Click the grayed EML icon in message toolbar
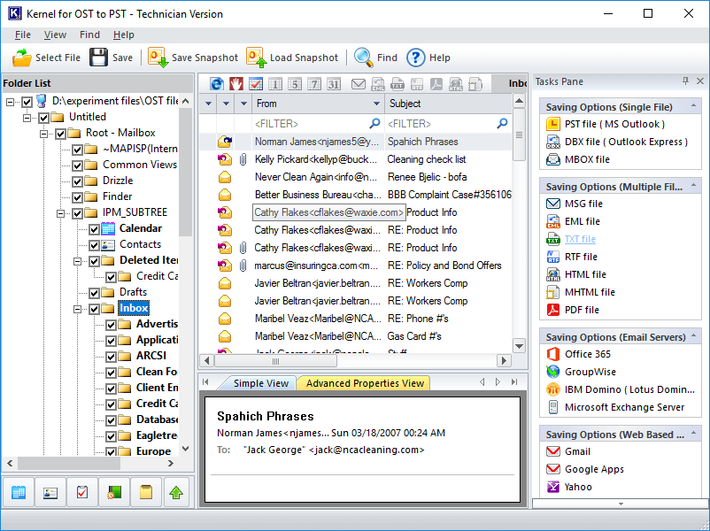Viewport: 710px width, 531px height. [378, 84]
